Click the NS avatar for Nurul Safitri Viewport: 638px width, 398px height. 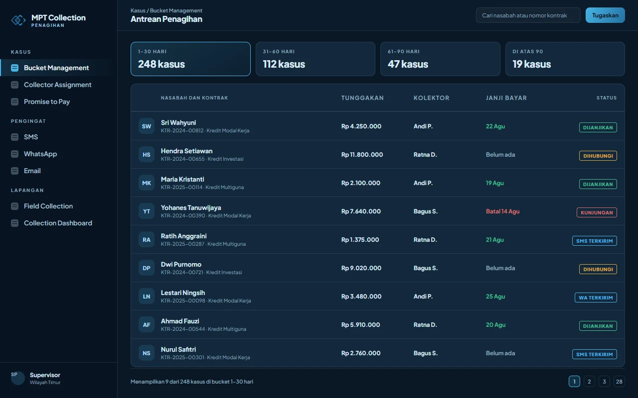[x=147, y=353]
